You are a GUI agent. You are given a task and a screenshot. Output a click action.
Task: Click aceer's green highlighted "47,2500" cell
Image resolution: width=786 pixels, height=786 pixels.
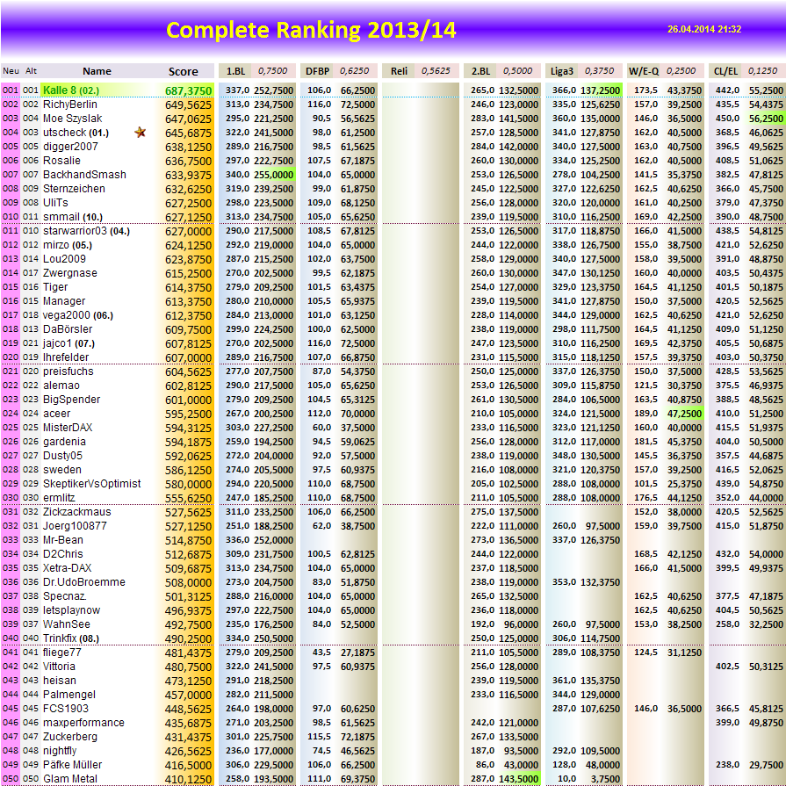point(683,414)
